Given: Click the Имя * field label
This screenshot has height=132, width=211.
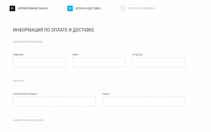Looking at the screenshot, I should click(x=75, y=55).
